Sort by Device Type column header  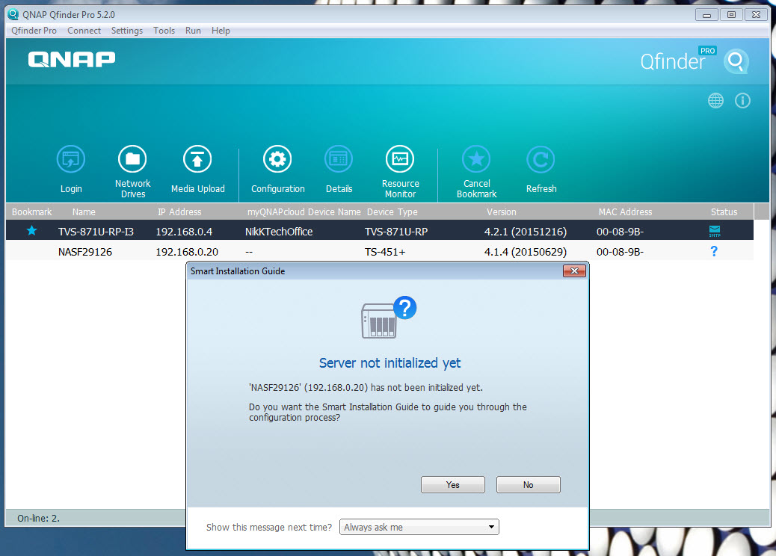[392, 211]
